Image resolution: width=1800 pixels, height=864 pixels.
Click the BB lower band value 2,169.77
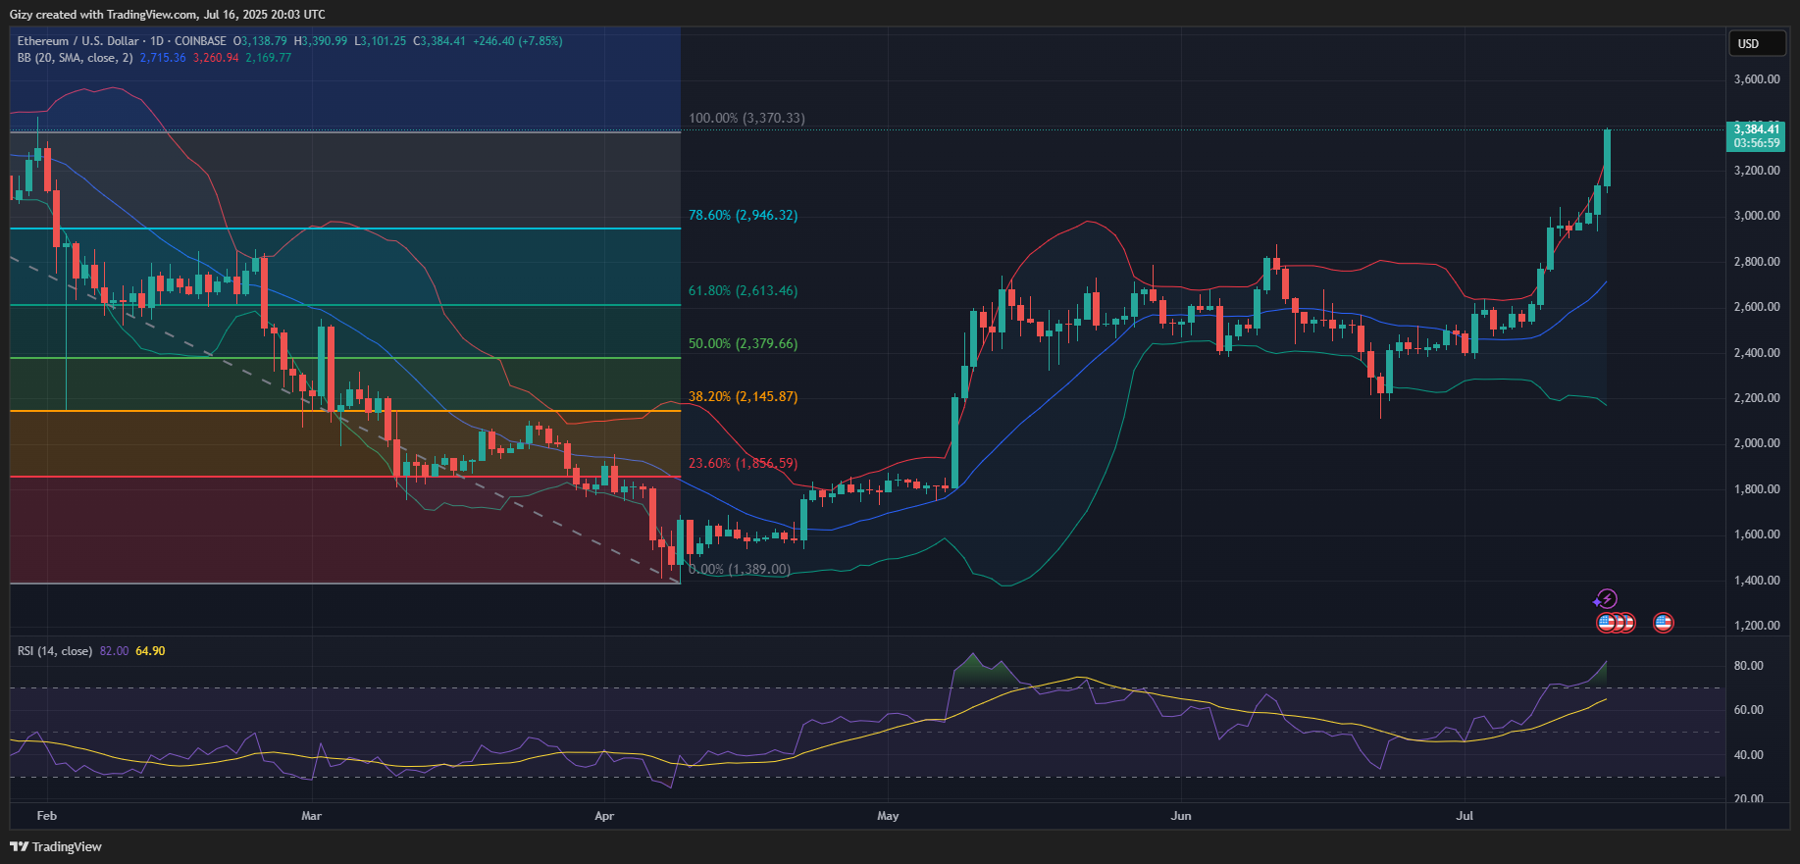pos(269,58)
